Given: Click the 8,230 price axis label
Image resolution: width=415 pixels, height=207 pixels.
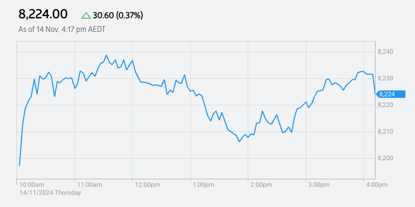Looking at the screenshot, I should (385, 79).
